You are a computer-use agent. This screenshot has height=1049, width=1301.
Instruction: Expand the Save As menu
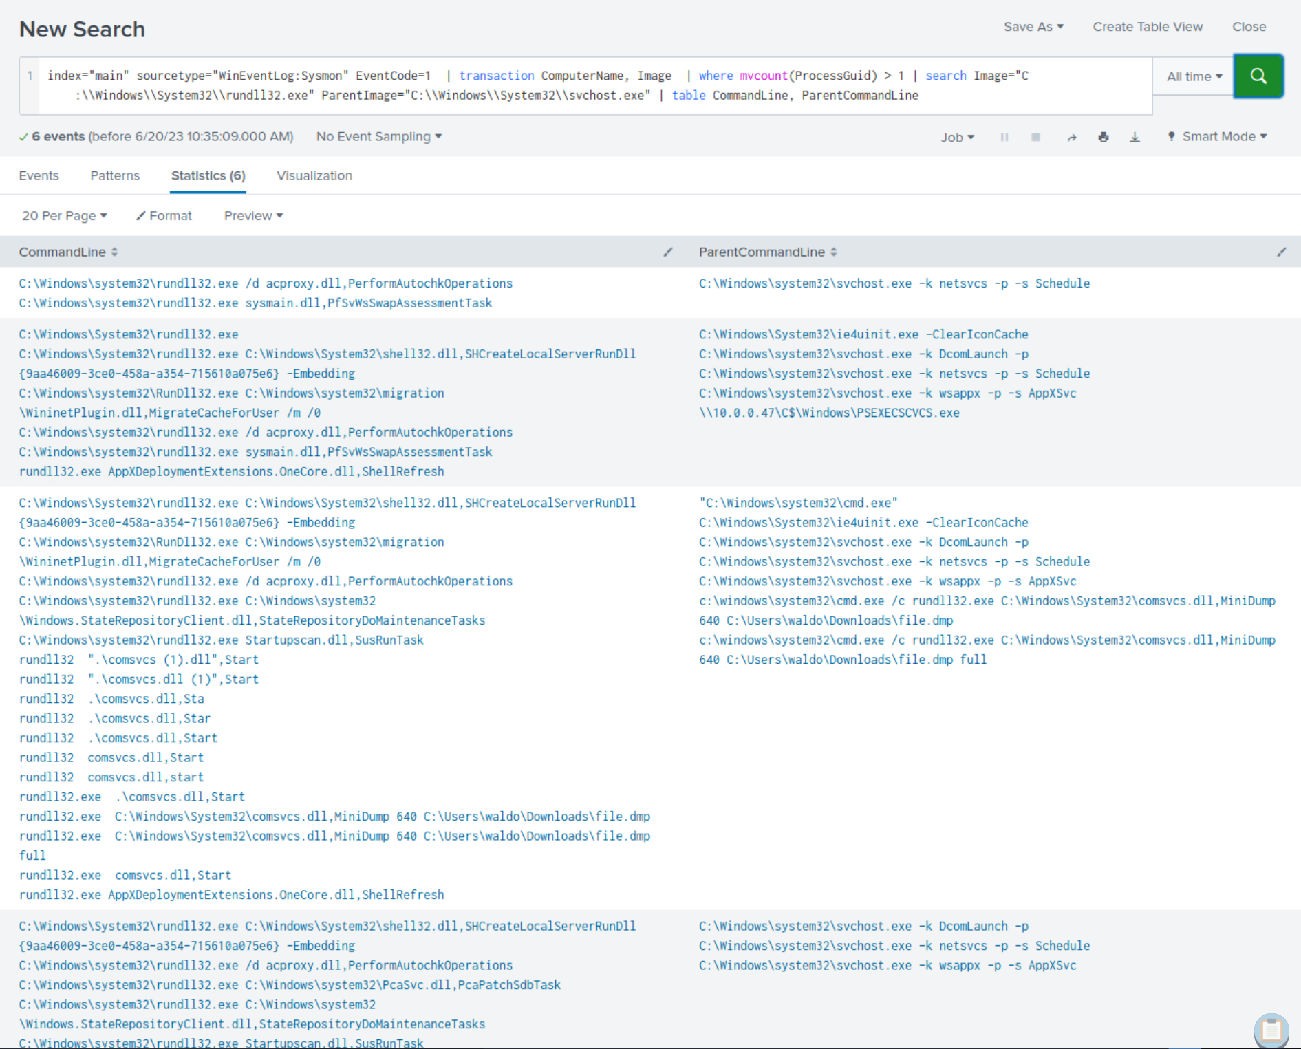pos(1033,27)
